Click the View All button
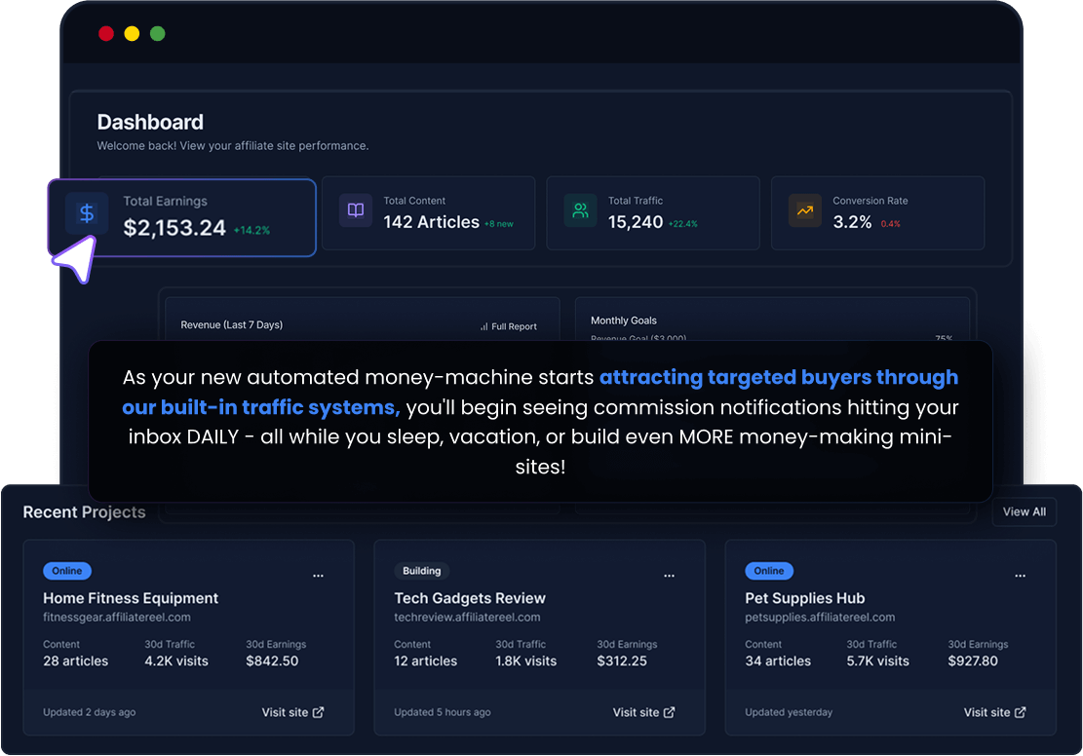This screenshot has height=756, width=1083. pyautogui.click(x=1024, y=511)
